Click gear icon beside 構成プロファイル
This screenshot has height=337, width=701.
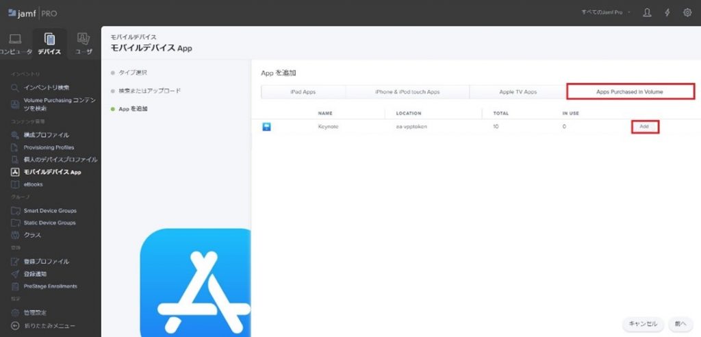point(15,135)
